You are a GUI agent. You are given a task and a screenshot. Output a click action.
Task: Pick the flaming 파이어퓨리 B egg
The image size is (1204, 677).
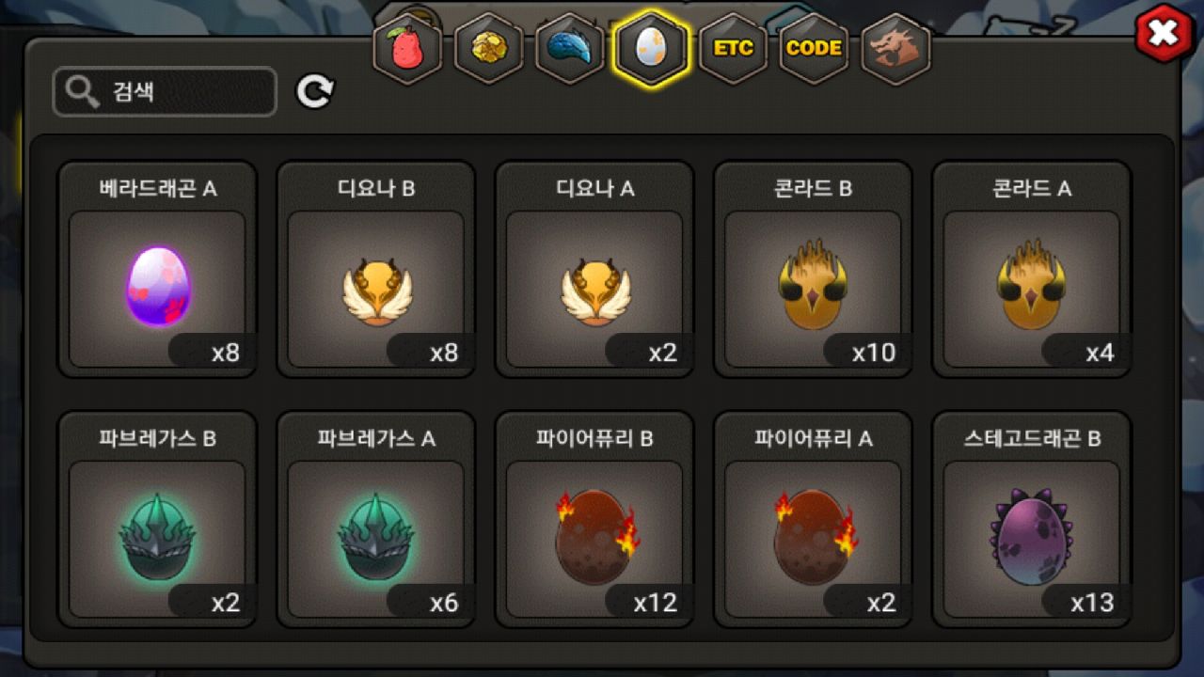[594, 519]
